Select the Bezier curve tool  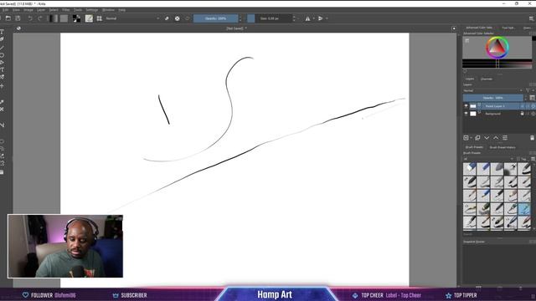(x=2, y=70)
